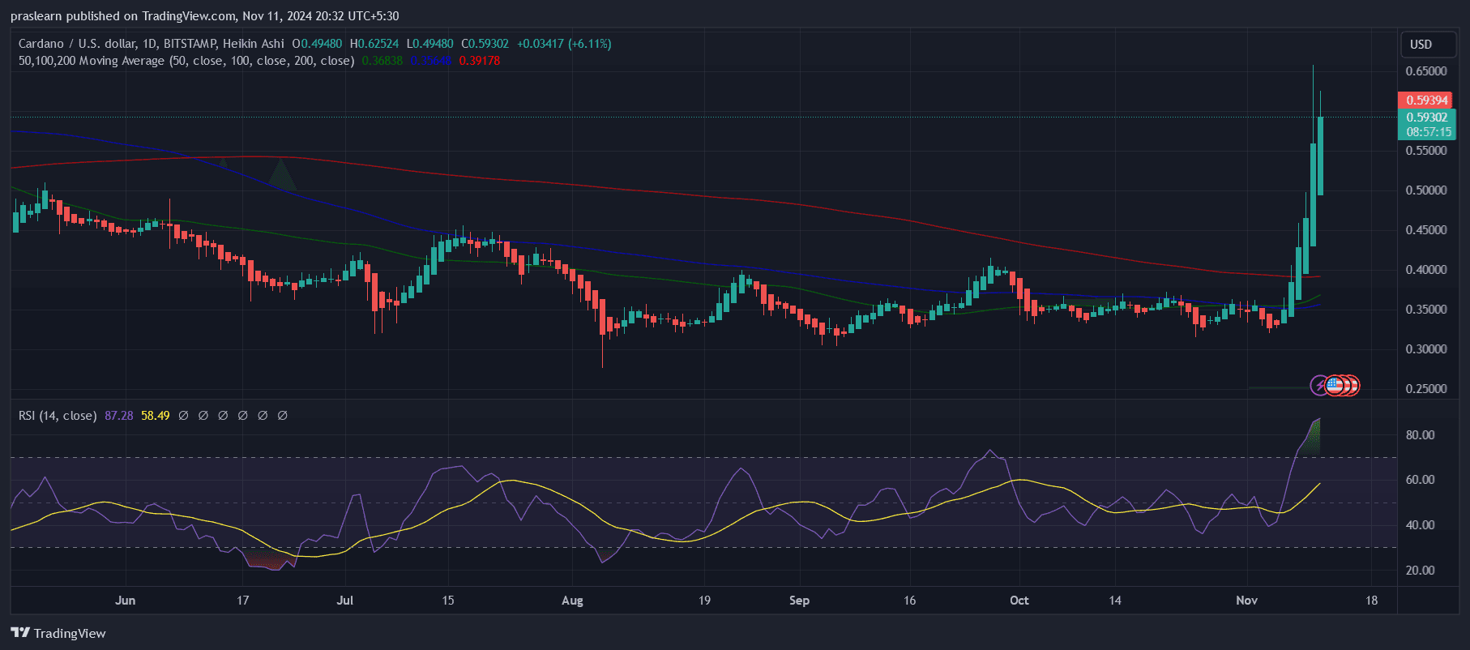The width and height of the screenshot is (1470, 650).
Task: Click the 0.30000 price axis label
Action: tap(1426, 349)
